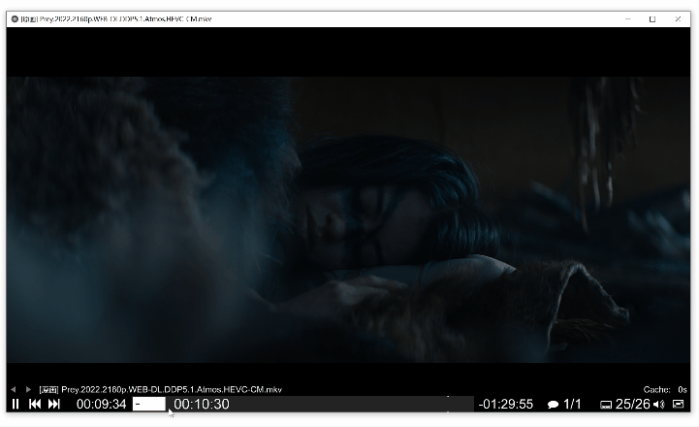Close the mpv player window

pos(678,19)
